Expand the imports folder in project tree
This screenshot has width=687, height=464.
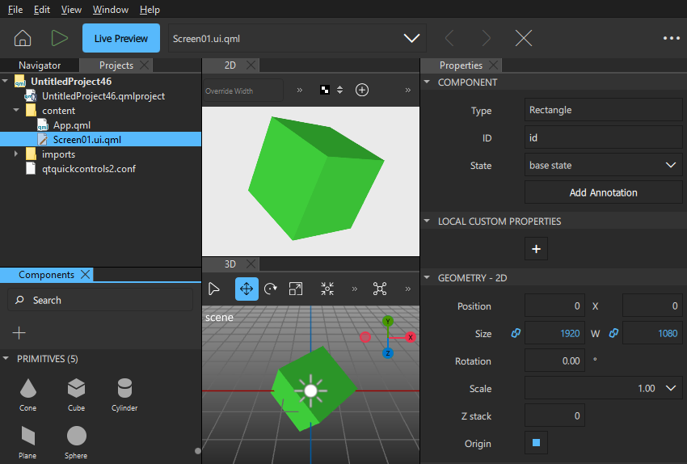pyautogui.click(x=16, y=154)
